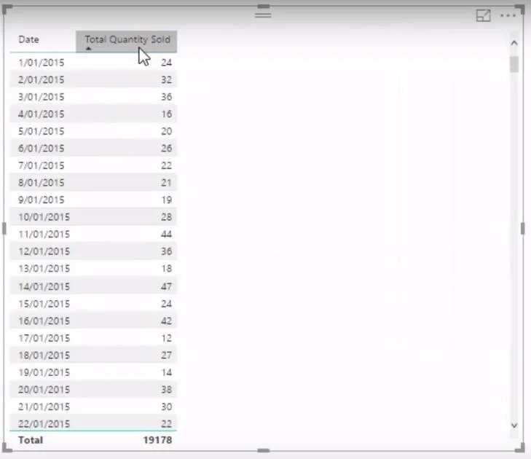Select the bottom edge resize handle
The height and width of the screenshot is (459, 531).
tap(264, 450)
